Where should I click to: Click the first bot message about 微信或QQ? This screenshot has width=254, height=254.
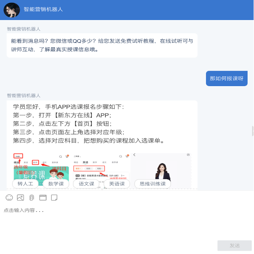[102, 45]
